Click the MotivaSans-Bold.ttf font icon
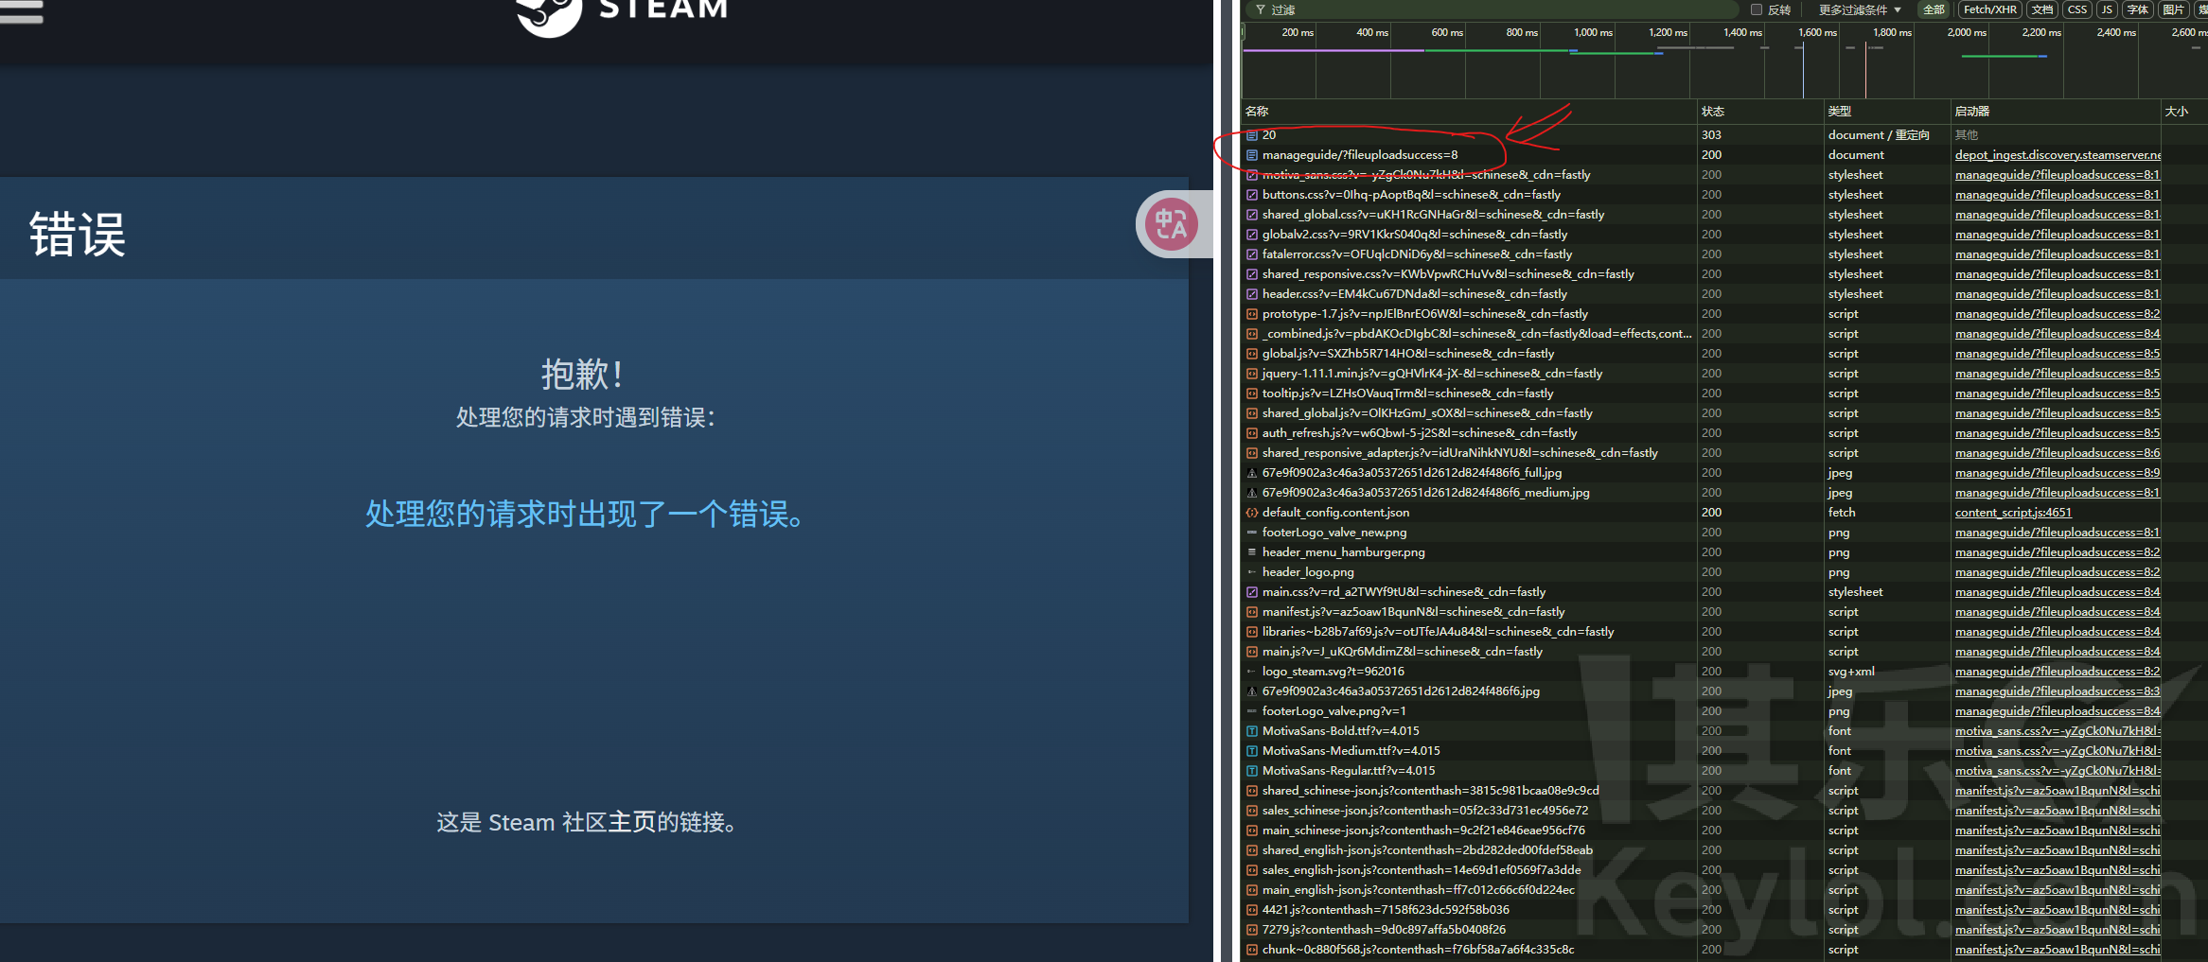The height and width of the screenshot is (962, 2208). tap(1252, 731)
